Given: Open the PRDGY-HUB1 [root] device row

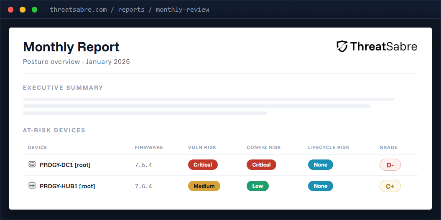Looking at the screenshot, I should 221,186.
